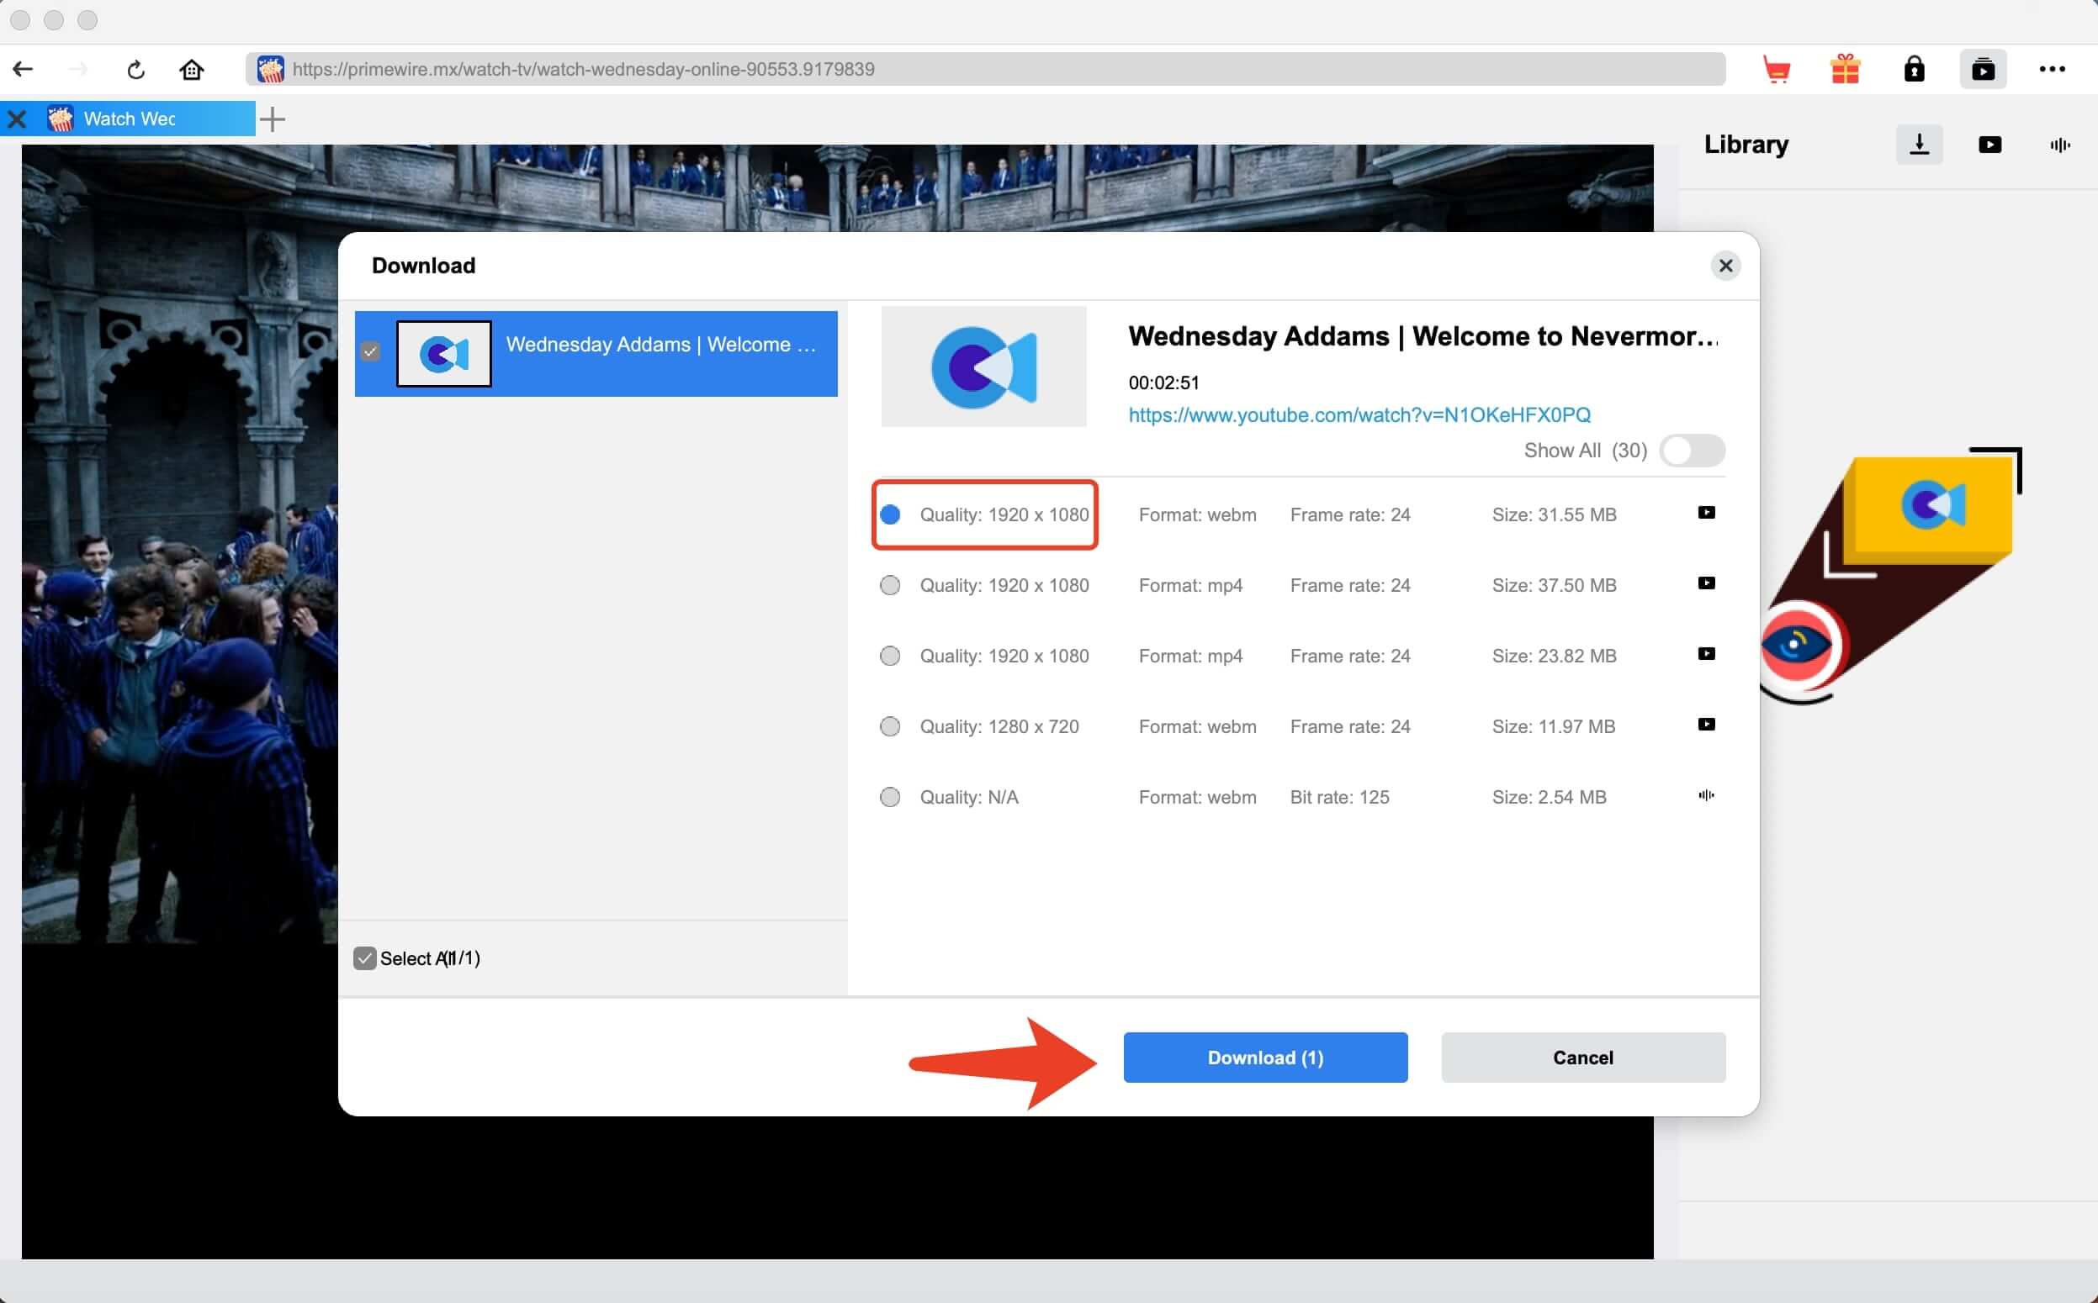Click the home page icon

click(192, 69)
